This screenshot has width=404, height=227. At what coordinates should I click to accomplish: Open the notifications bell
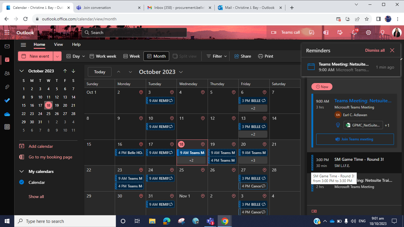coord(354,33)
